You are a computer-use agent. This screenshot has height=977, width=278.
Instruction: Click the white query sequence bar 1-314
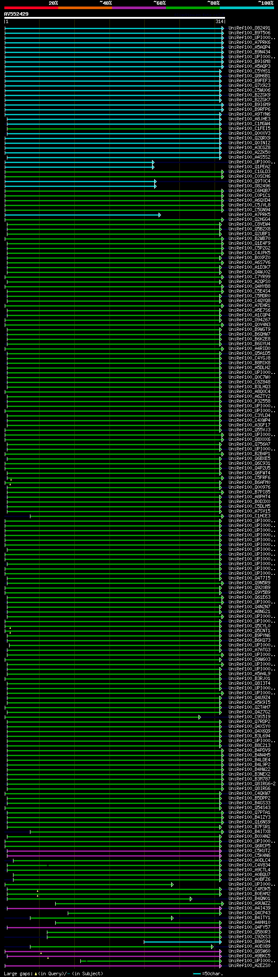[114, 18]
